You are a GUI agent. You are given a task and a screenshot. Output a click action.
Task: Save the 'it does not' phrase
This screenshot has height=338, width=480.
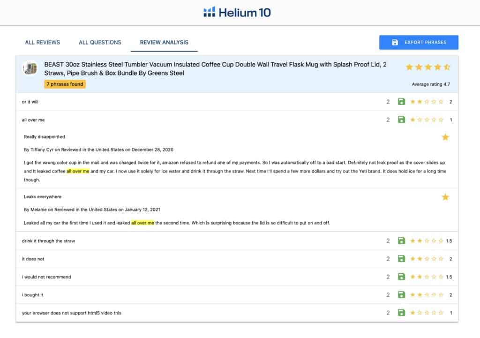401,258
